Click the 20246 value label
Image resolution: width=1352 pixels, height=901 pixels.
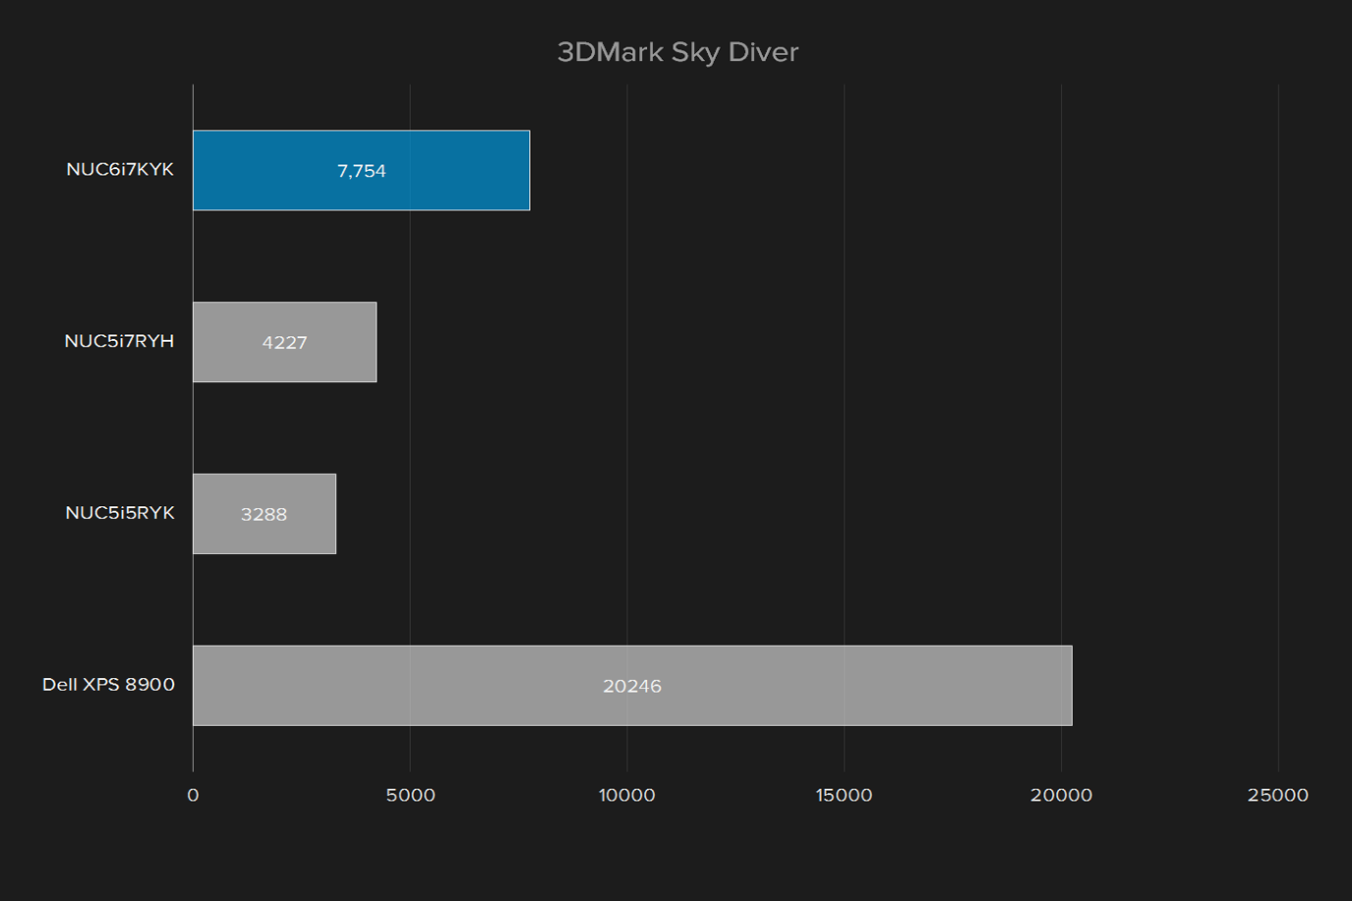point(632,687)
